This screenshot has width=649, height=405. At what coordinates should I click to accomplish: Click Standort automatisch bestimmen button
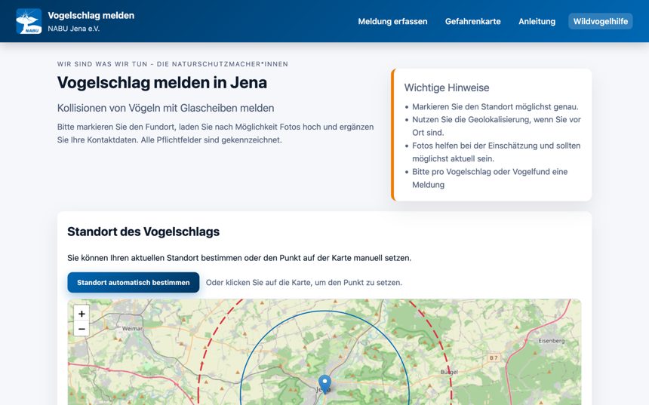click(134, 283)
